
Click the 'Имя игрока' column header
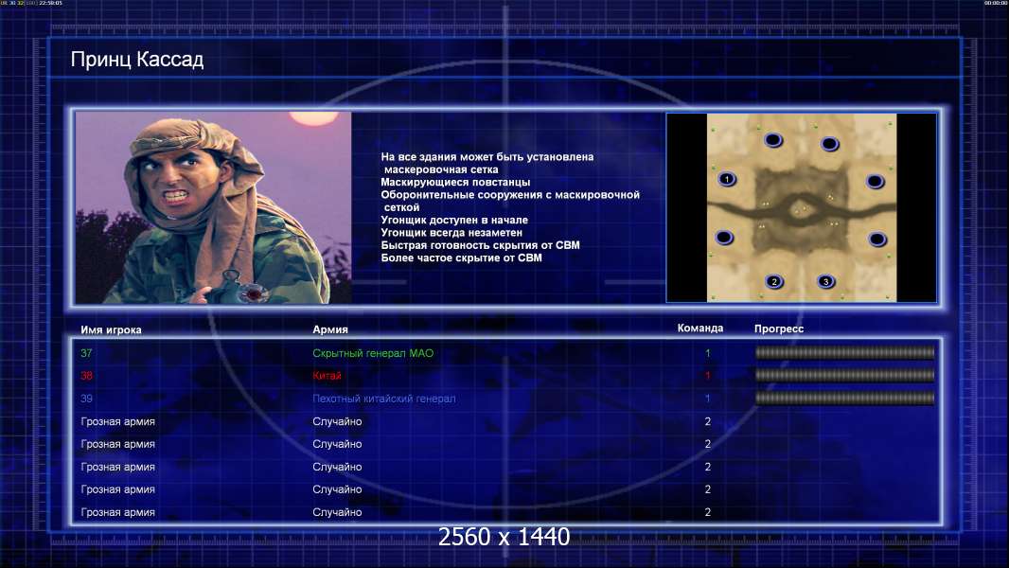[111, 329]
